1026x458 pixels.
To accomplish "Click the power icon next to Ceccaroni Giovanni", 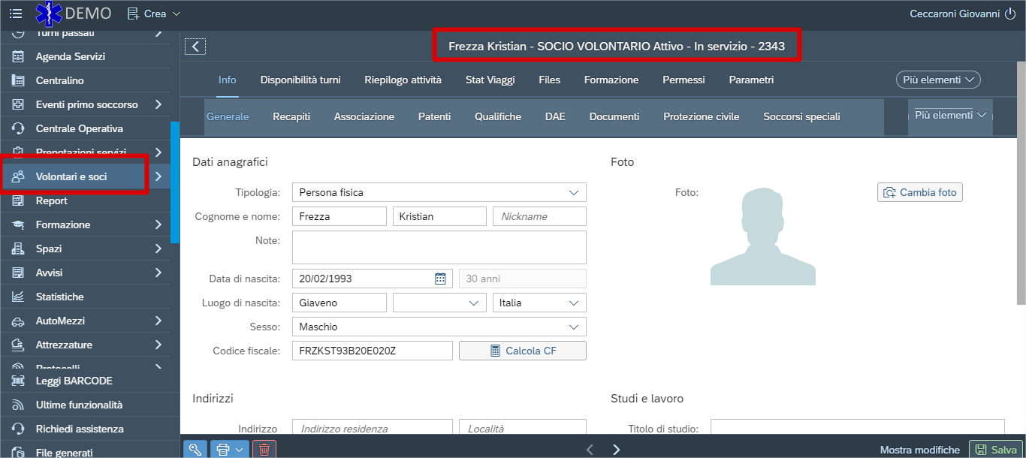I will click(1009, 14).
